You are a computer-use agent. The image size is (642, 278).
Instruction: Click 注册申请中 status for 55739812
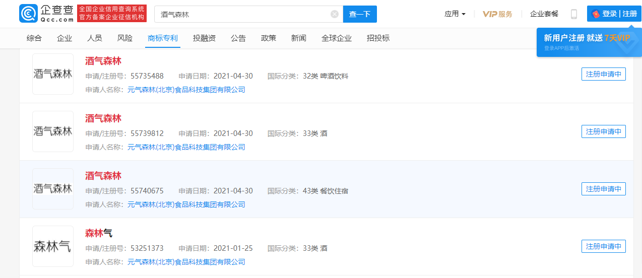click(604, 131)
